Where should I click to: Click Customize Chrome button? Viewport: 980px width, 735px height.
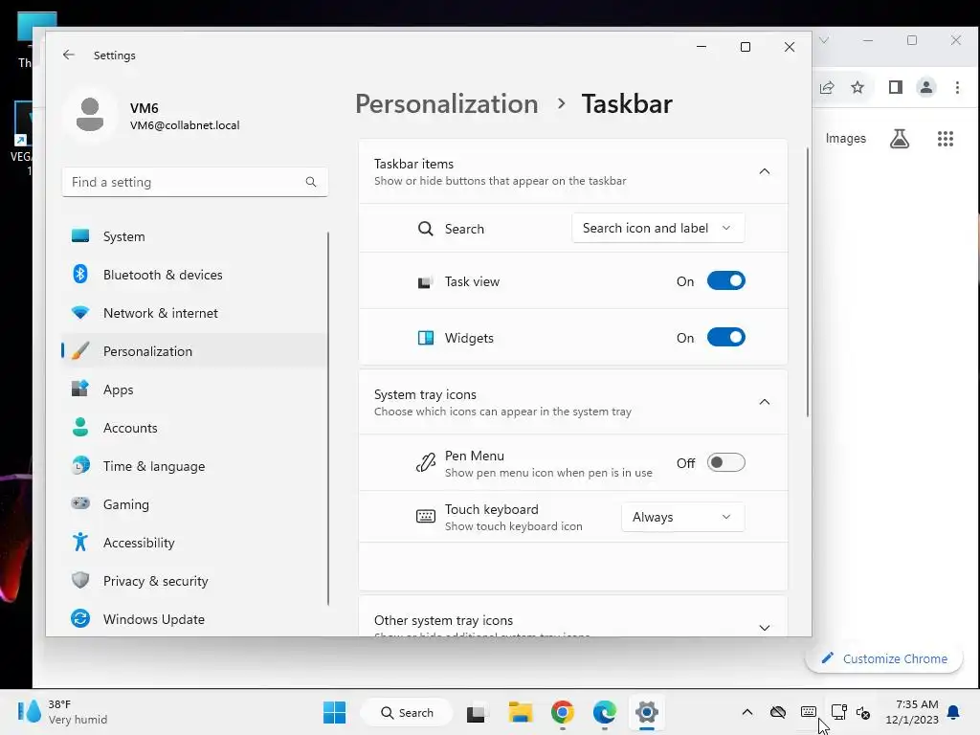[x=883, y=658]
